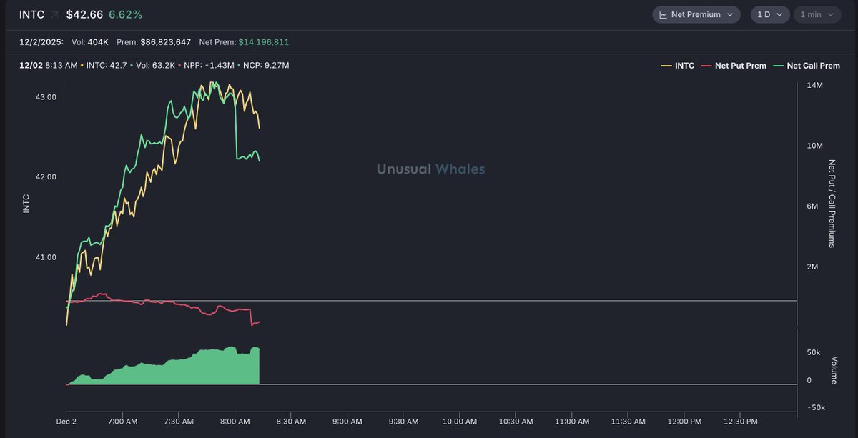Toggle Net Call Prem legend entry
858x438 pixels.
(x=808, y=66)
